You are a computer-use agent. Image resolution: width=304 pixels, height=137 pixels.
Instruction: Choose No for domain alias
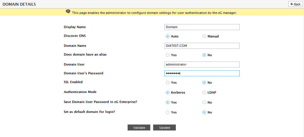click(x=204, y=55)
